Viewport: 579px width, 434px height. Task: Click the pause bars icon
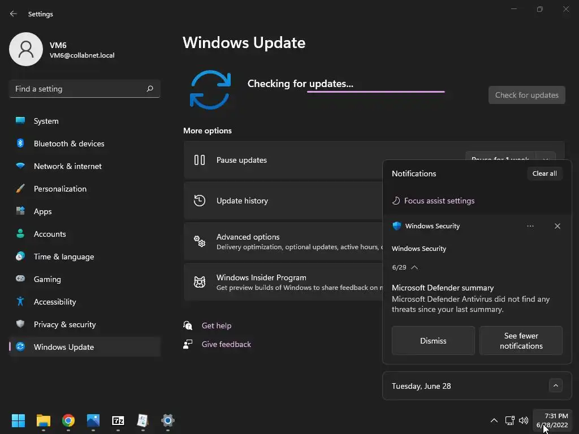(x=200, y=160)
